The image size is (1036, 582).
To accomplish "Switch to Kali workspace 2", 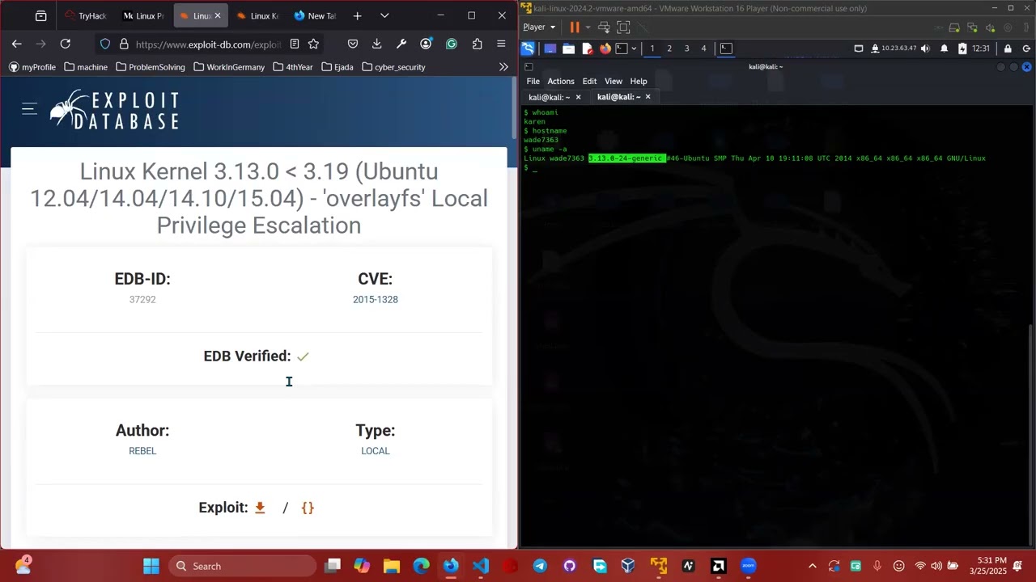I will [x=669, y=48].
